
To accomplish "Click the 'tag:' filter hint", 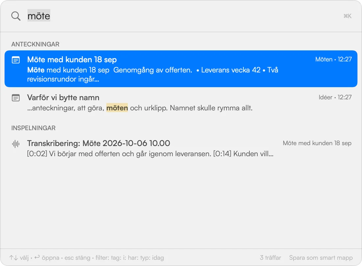I will coord(116,258).
